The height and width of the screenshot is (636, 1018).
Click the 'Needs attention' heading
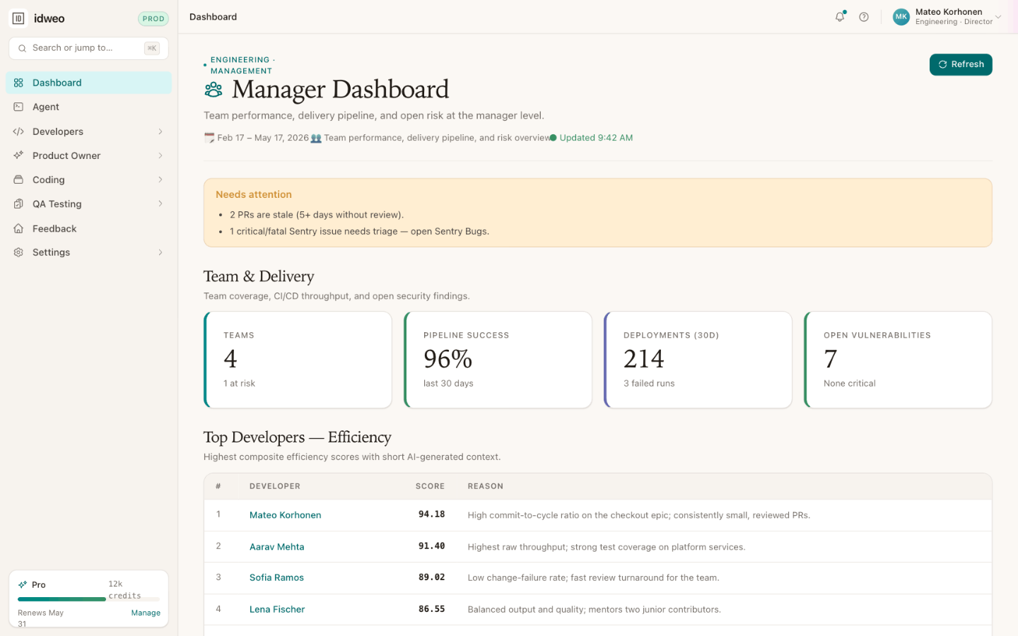click(254, 194)
